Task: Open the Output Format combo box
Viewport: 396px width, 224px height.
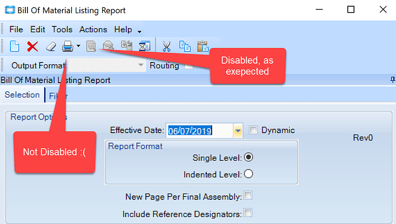Action: [107, 65]
